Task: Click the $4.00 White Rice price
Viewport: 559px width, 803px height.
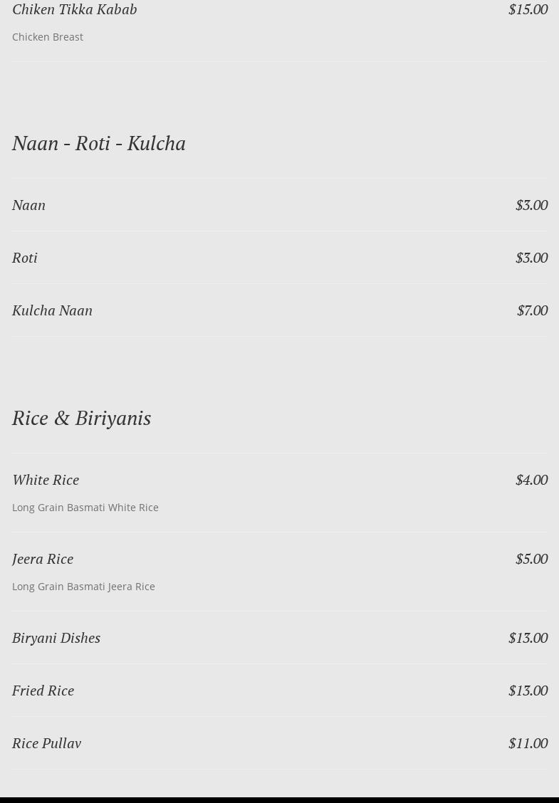Action: (531, 480)
